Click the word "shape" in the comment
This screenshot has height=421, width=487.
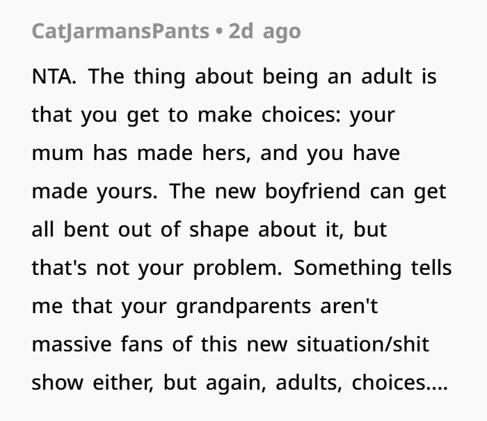click(x=219, y=230)
